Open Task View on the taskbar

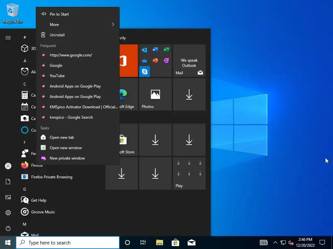point(143,243)
